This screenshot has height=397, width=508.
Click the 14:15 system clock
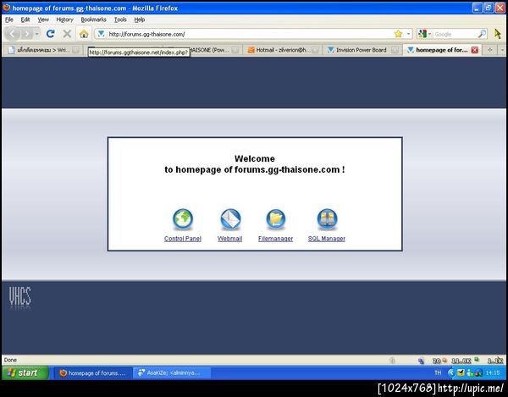coord(493,373)
